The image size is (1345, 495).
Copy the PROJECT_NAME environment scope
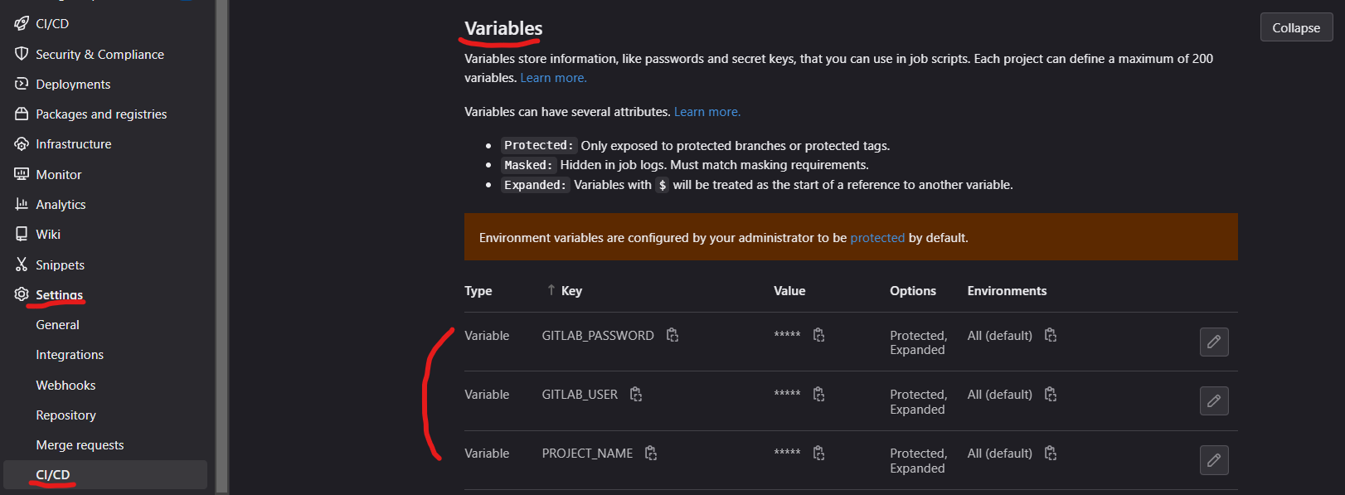pos(1051,454)
